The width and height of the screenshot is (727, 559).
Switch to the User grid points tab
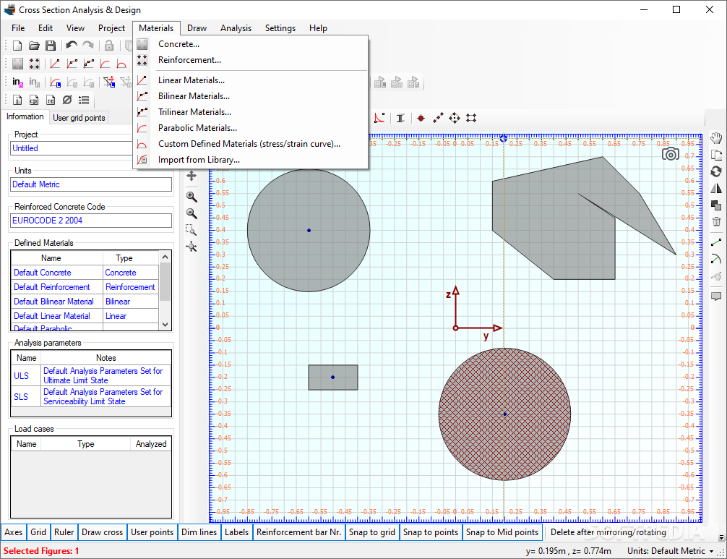(x=79, y=118)
